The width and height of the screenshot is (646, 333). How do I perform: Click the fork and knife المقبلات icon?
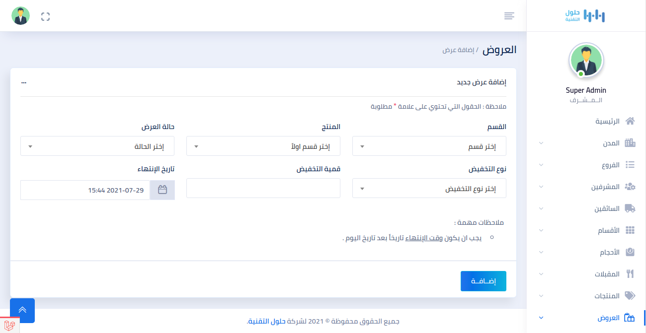pyautogui.click(x=630, y=274)
